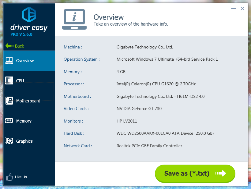Click the 'Monitors :' label

point(73,121)
